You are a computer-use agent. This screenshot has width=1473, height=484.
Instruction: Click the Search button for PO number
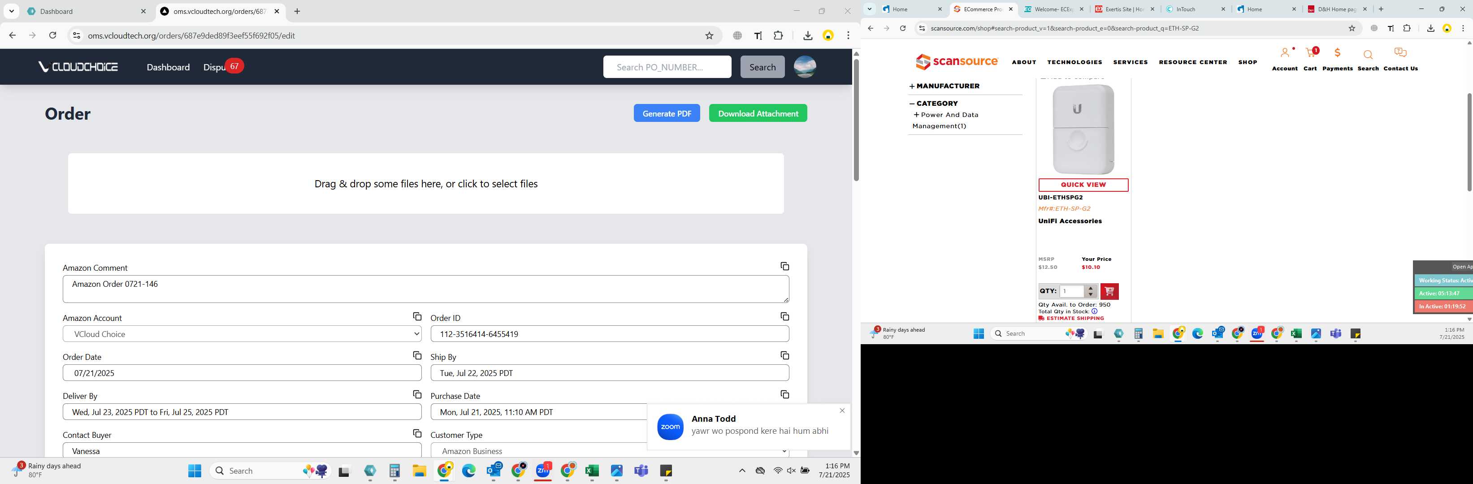point(762,67)
